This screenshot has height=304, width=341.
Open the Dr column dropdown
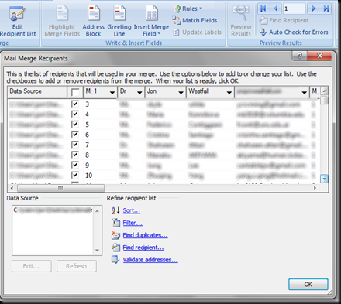139,93
